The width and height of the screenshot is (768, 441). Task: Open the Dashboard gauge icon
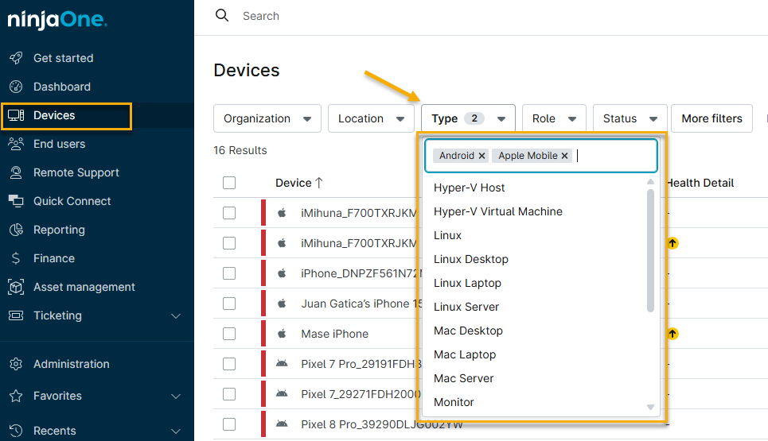pos(16,87)
